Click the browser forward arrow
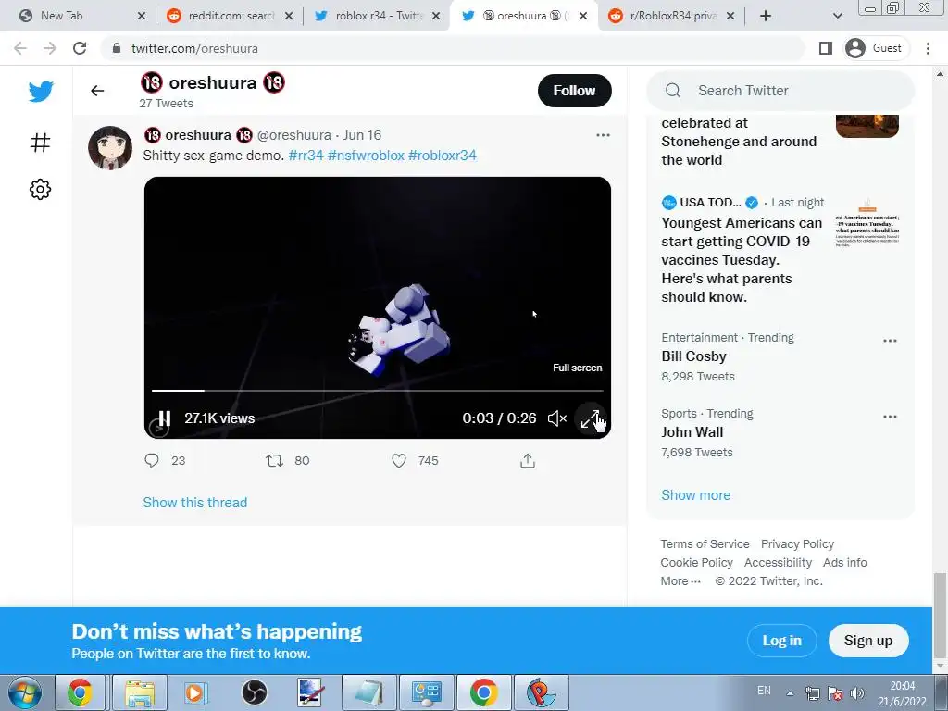This screenshot has width=948, height=711. click(x=50, y=48)
